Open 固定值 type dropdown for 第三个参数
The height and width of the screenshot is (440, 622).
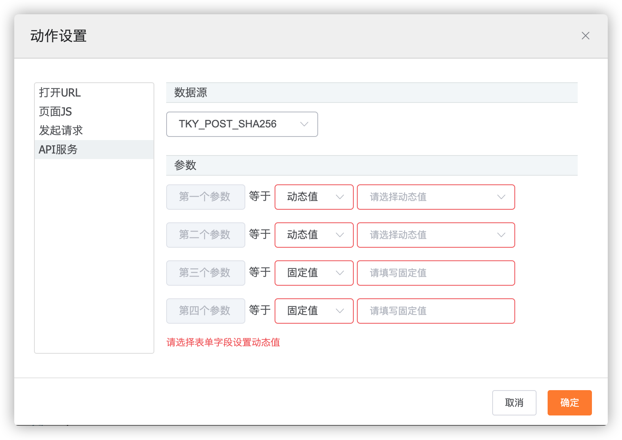coord(314,273)
